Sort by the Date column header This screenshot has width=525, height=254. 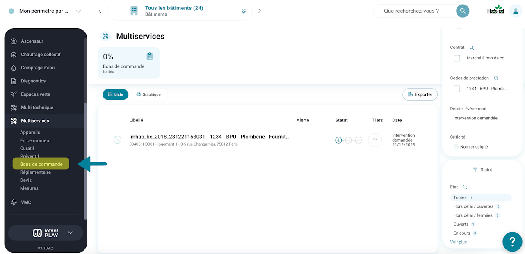(397, 120)
